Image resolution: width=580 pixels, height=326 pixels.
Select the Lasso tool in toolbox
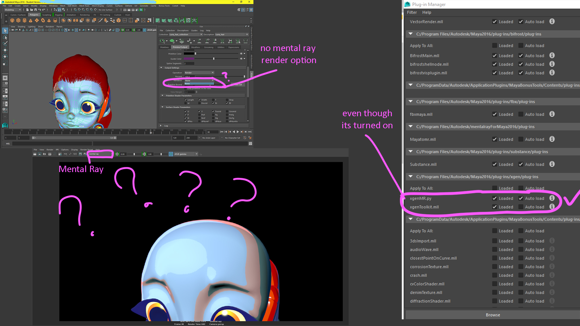pyautogui.click(x=5, y=37)
